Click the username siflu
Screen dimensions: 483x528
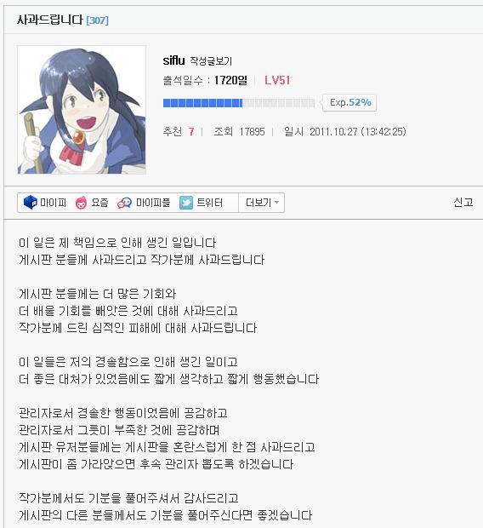[173, 60]
